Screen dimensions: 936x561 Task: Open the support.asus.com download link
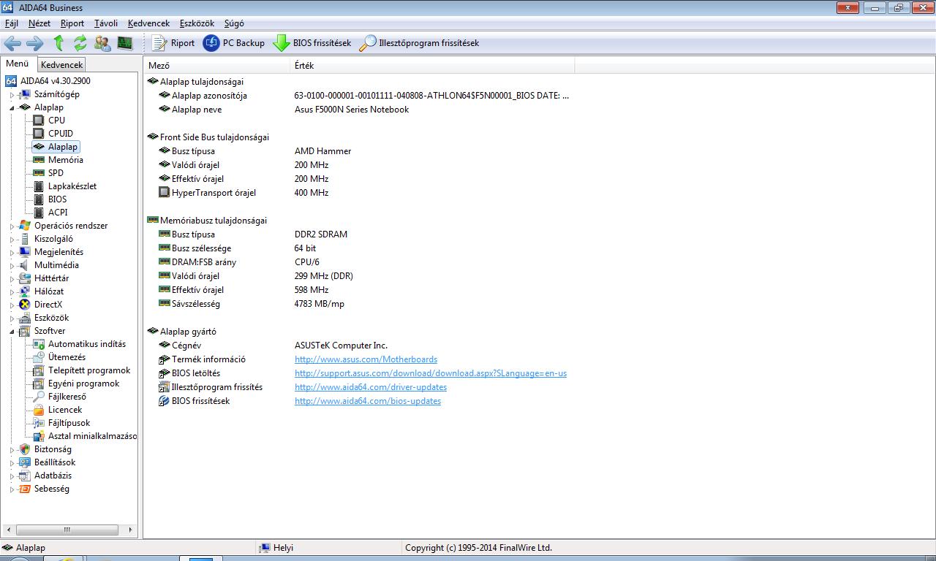(431, 373)
